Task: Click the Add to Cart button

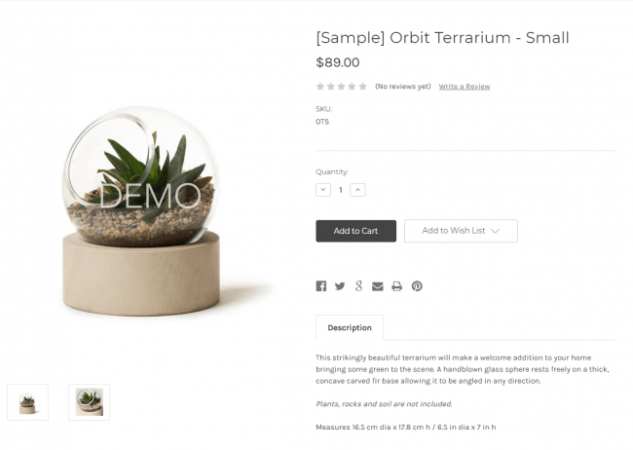Action: 355,231
